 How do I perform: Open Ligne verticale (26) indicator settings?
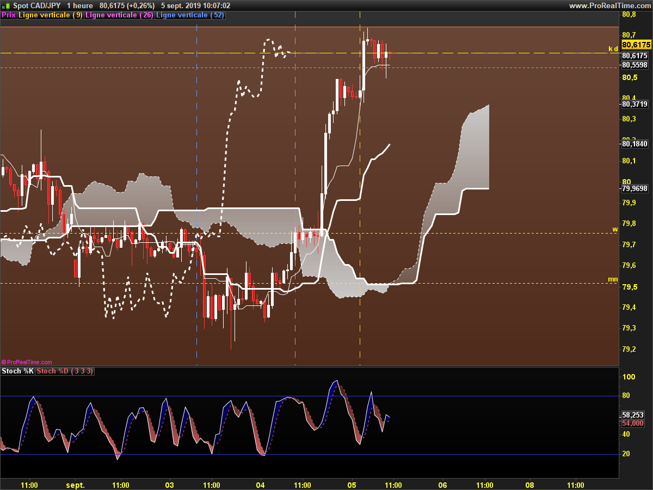click(119, 15)
